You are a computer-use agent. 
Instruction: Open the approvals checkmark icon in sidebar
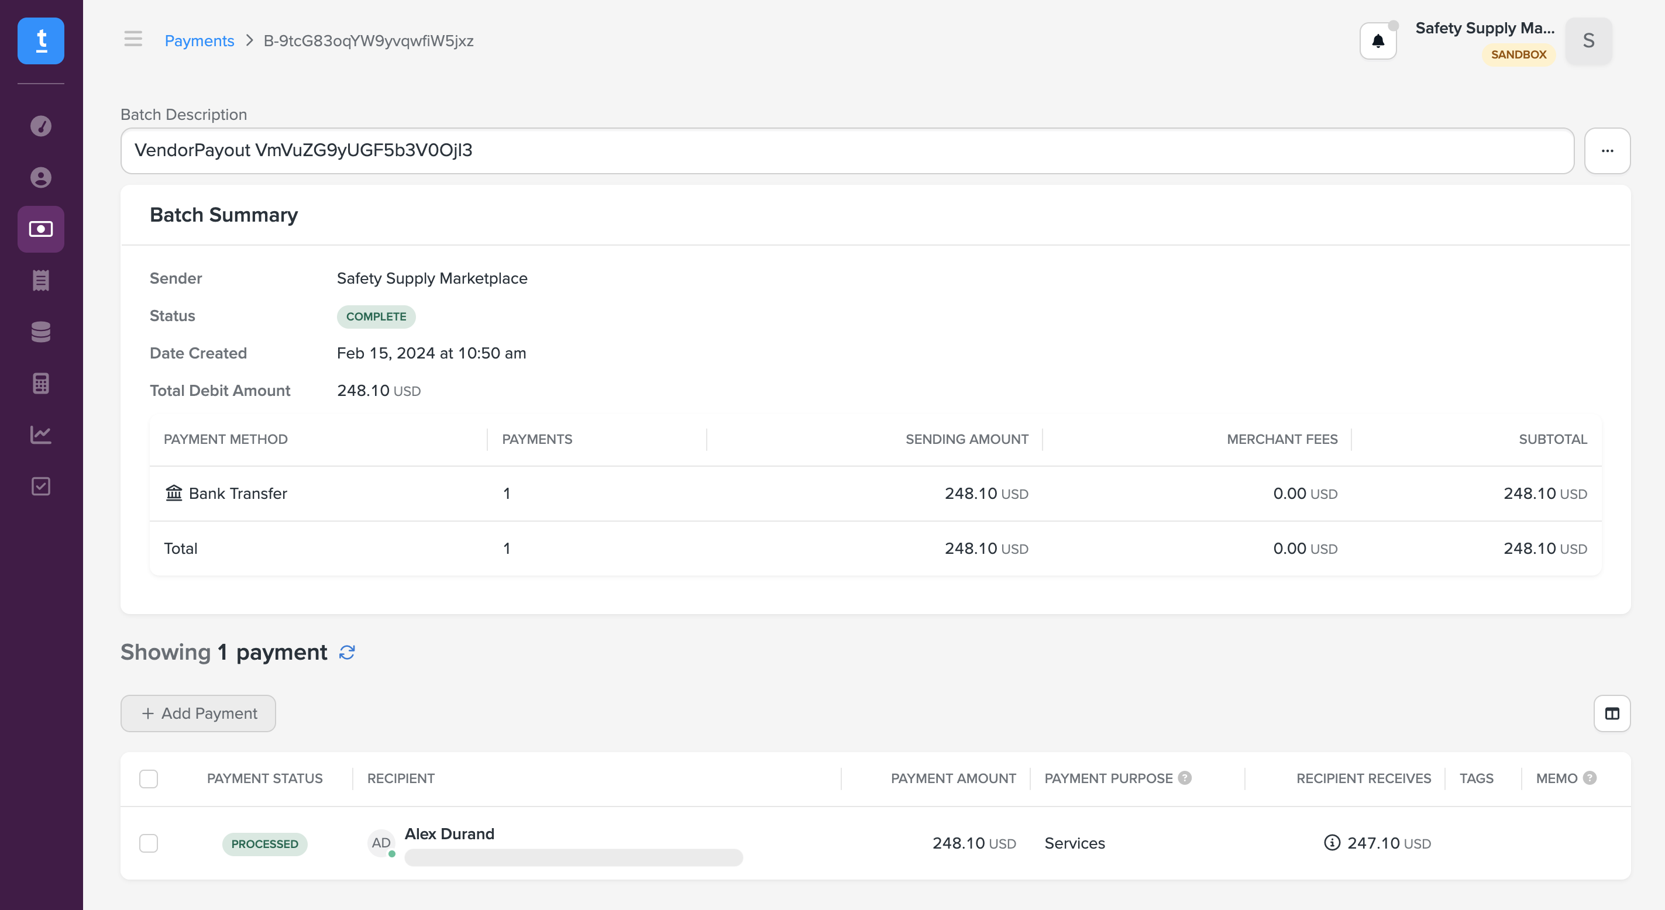[x=41, y=486]
